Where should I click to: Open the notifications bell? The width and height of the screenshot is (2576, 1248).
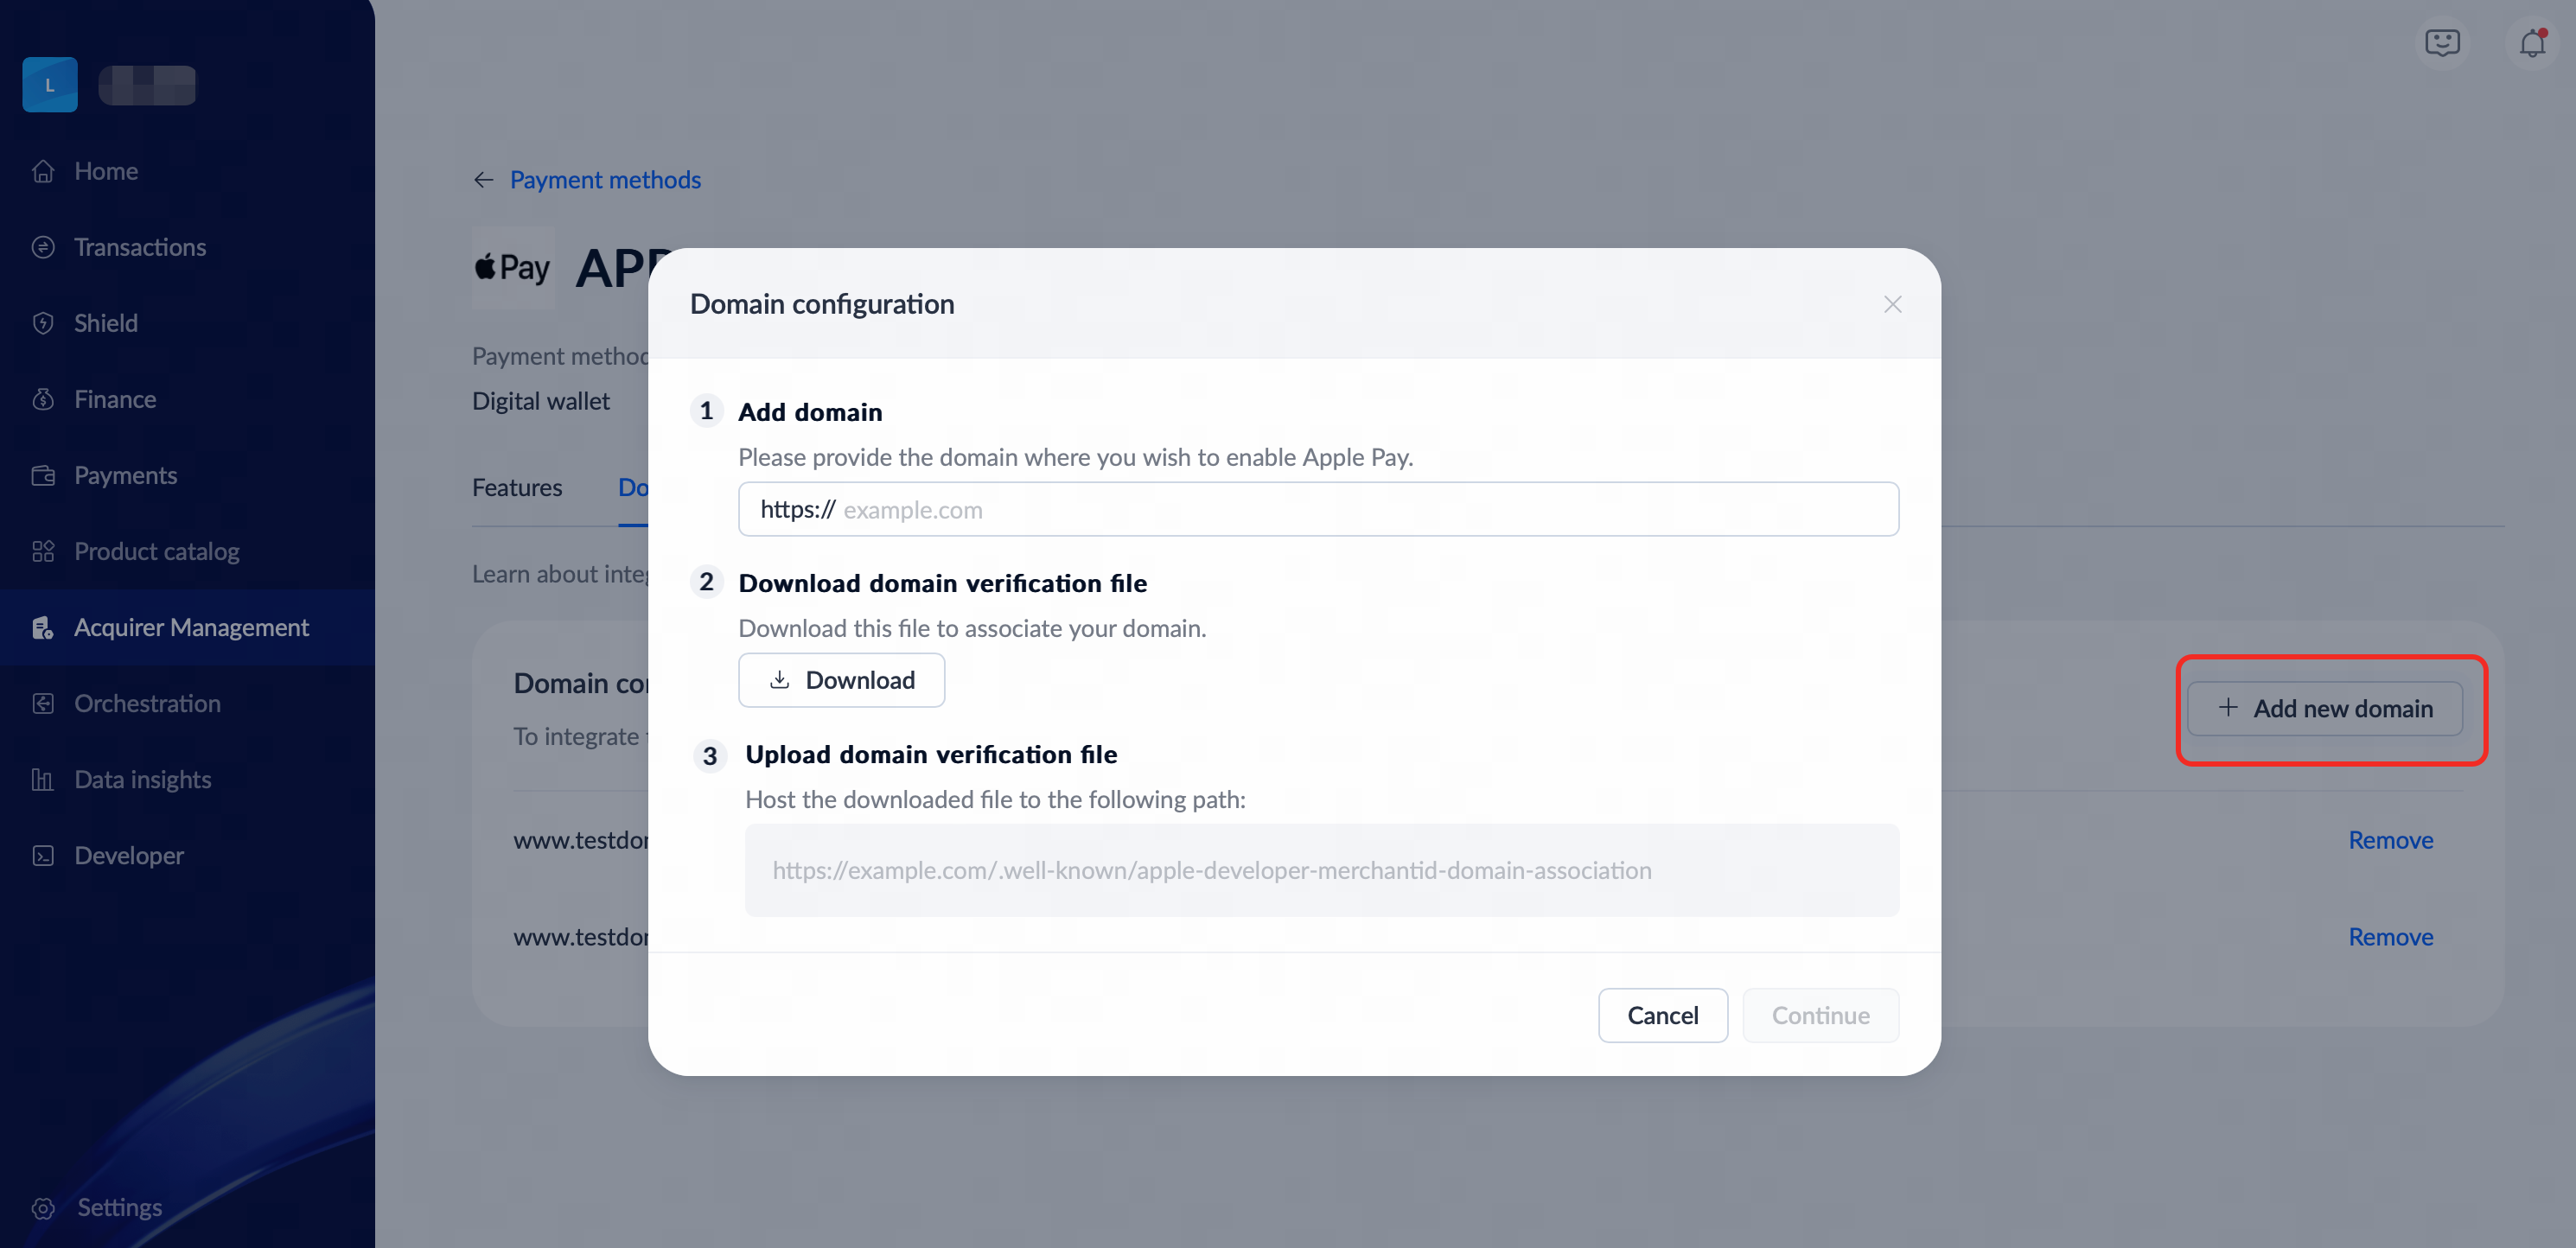pos(2531,43)
